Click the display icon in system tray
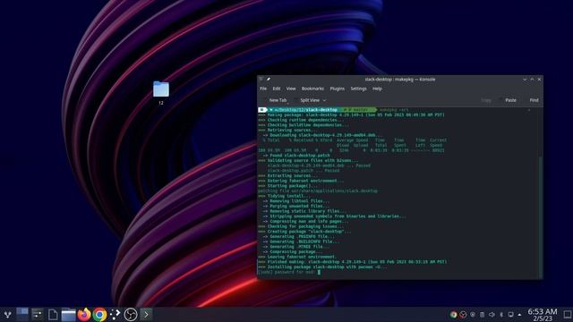This screenshot has width=573, height=322. (511, 315)
